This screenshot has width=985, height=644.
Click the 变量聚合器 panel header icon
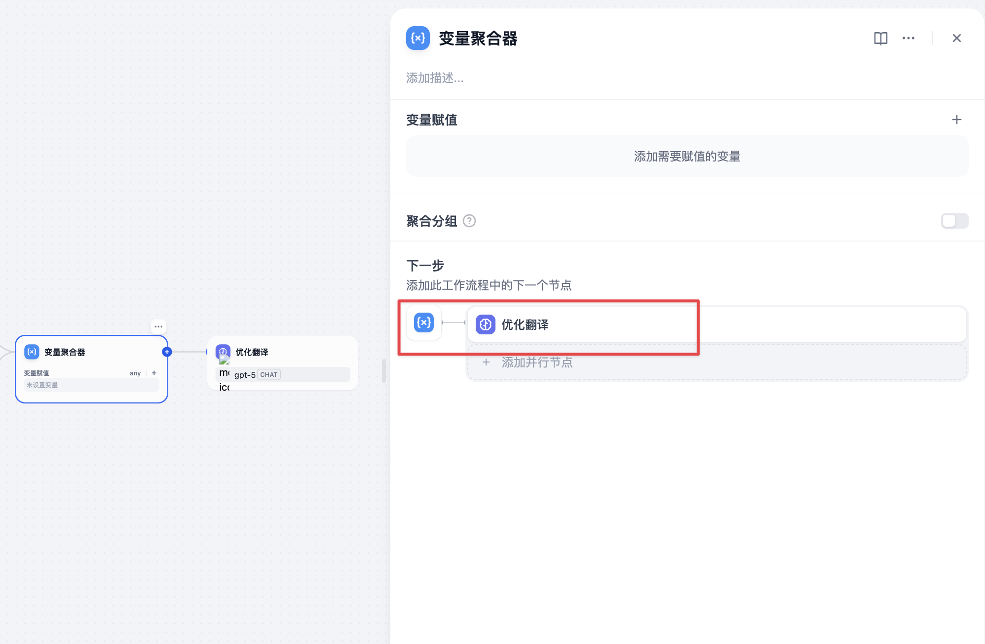click(x=418, y=38)
